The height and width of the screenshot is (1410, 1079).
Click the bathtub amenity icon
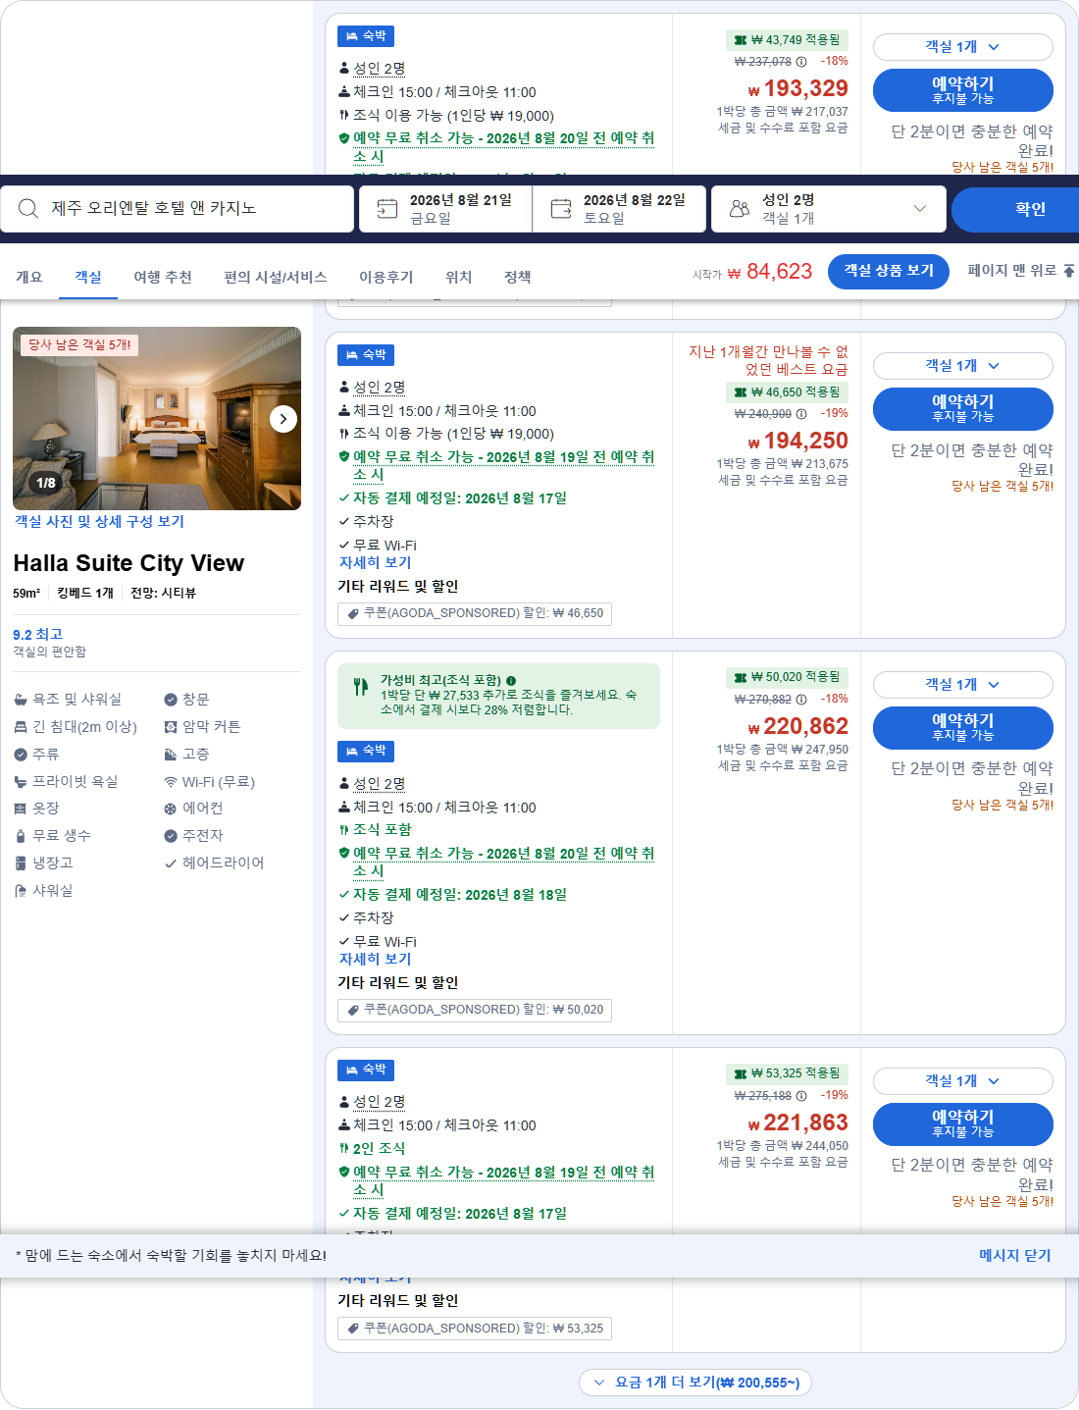click(21, 700)
